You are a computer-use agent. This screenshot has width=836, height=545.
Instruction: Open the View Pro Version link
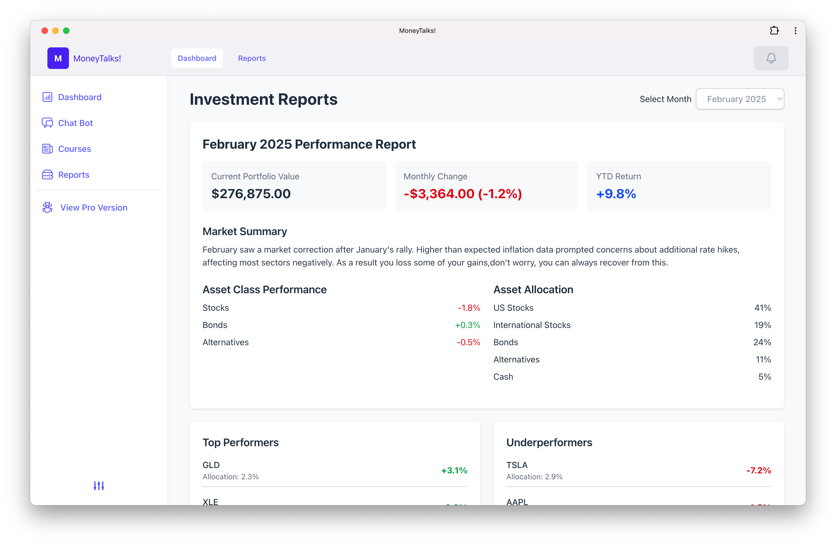[x=94, y=208]
